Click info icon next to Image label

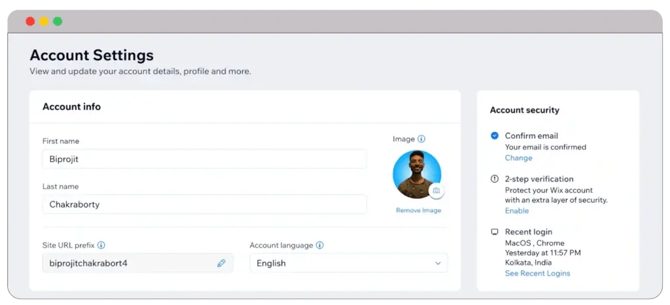tap(421, 139)
